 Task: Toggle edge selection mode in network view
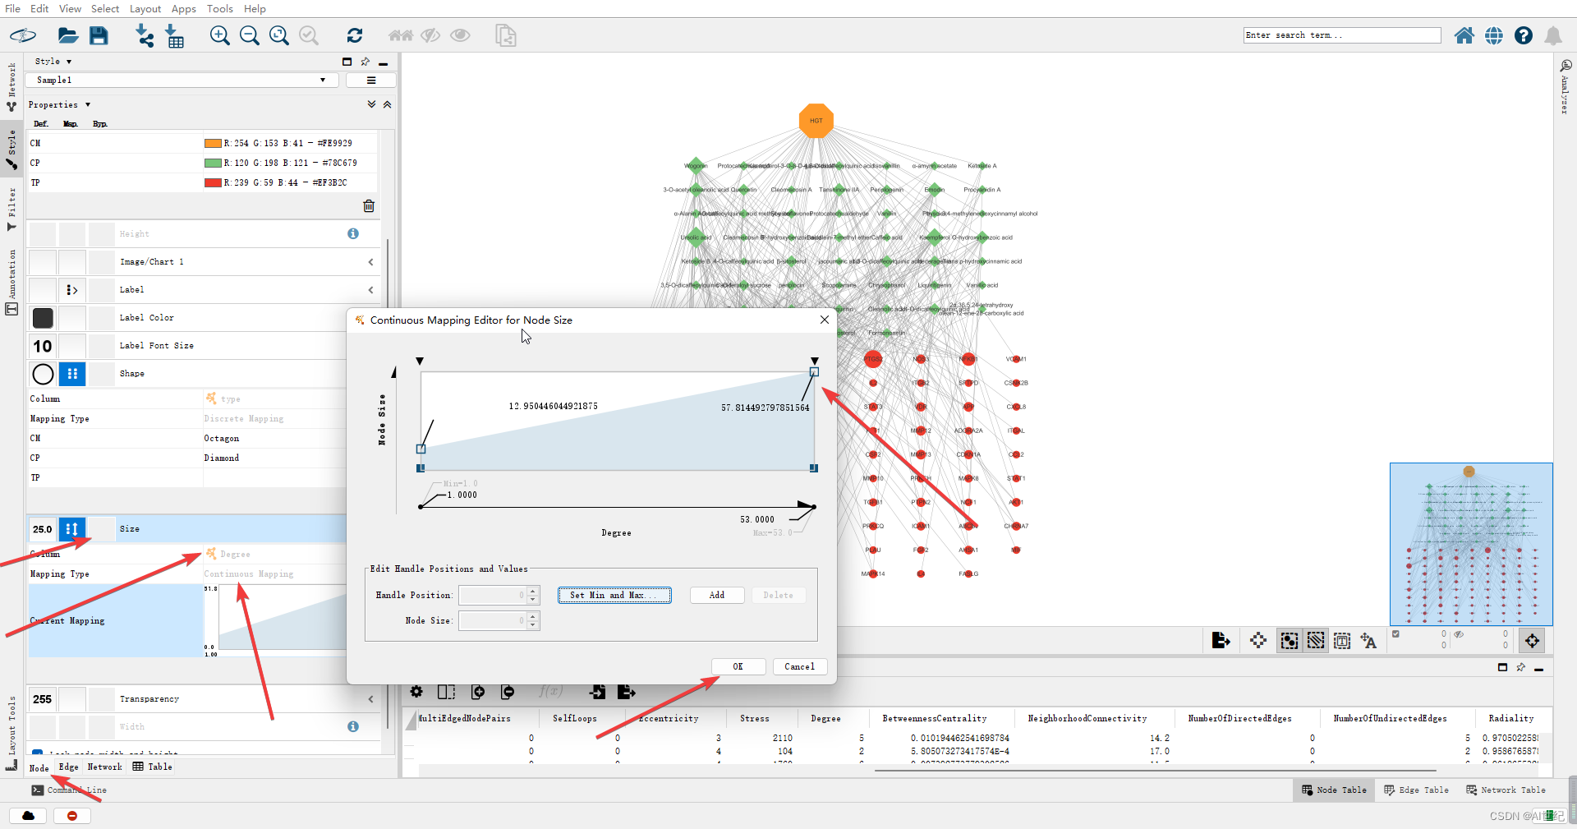pos(1316,641)
